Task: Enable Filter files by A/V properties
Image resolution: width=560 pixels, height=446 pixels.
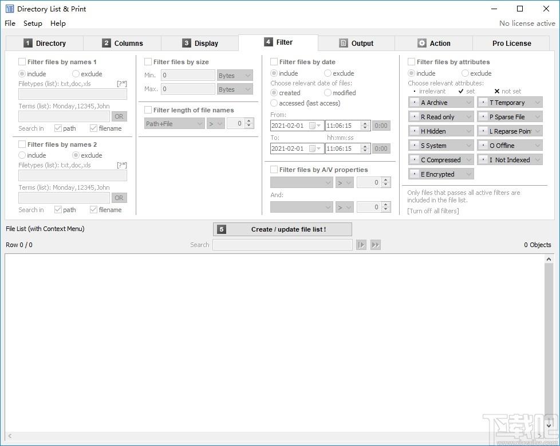Action: pos(274,170)
